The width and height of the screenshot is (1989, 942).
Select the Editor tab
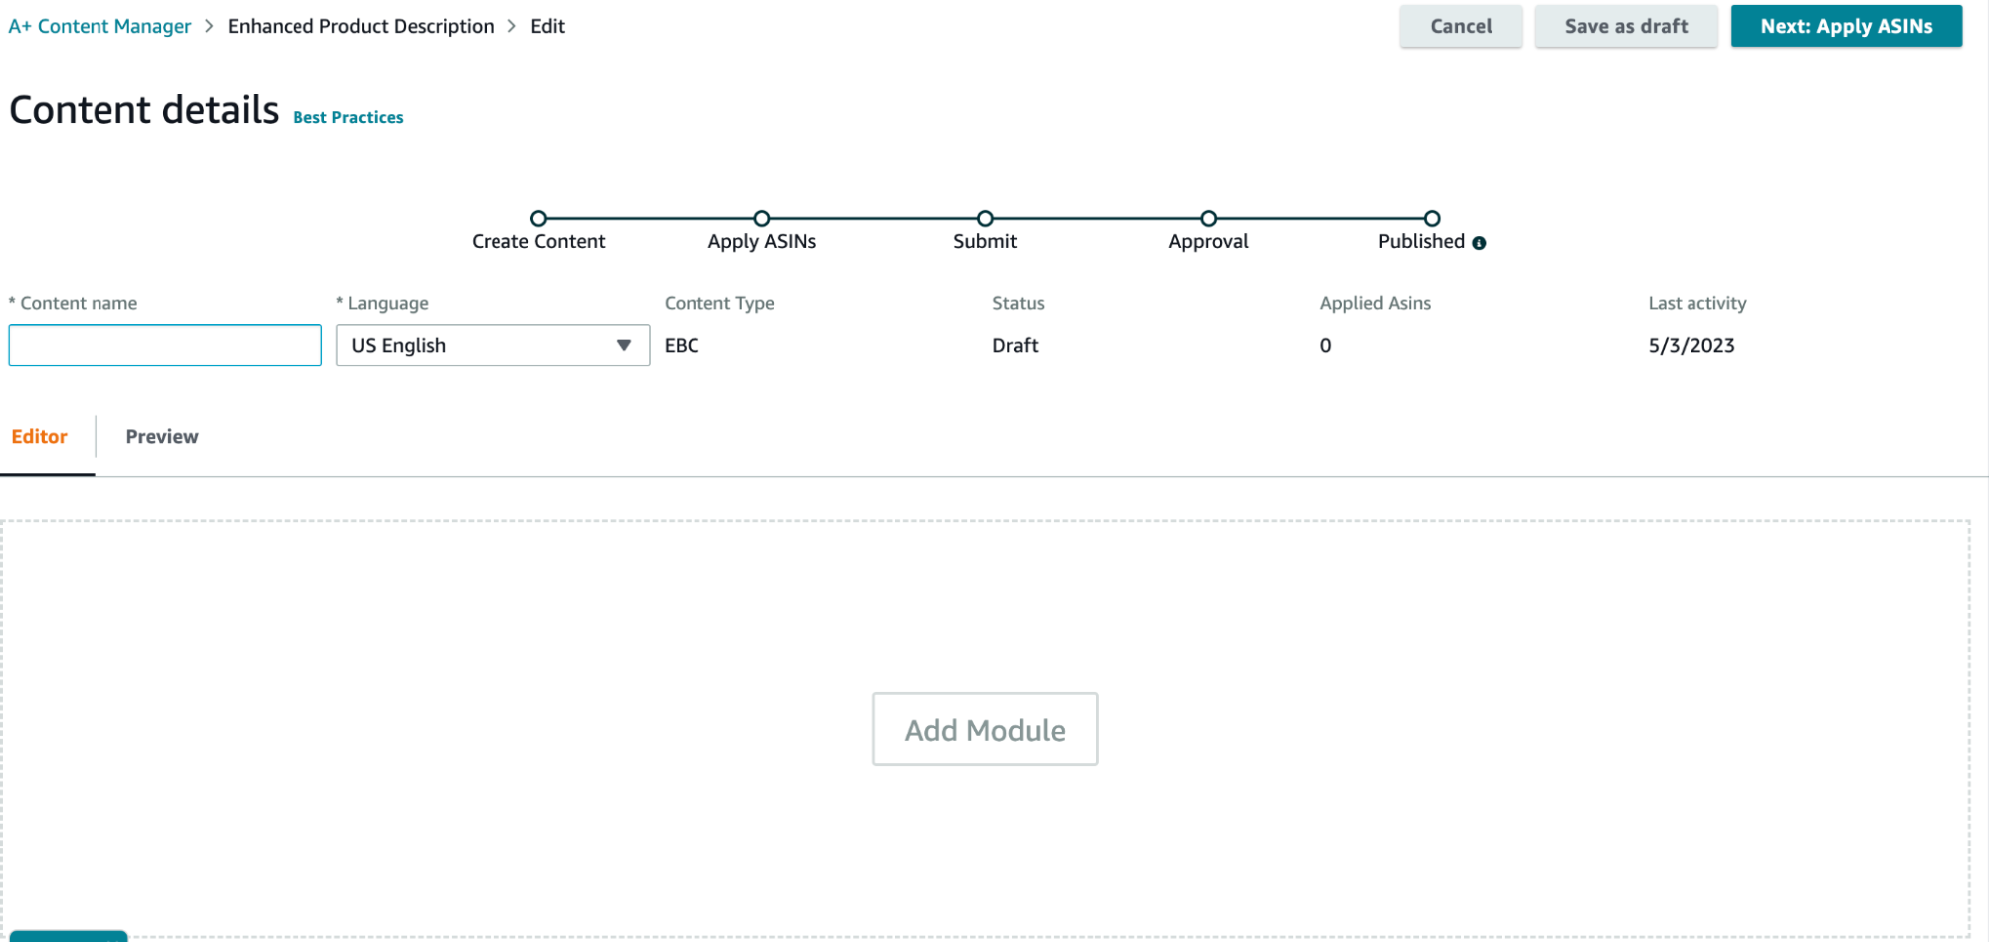tap(40, 436)
